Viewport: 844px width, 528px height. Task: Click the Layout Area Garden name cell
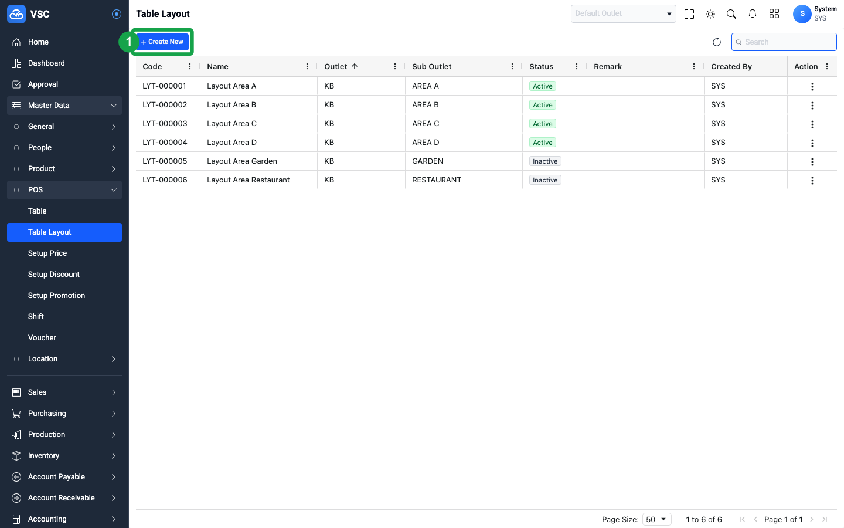point(258,161)
